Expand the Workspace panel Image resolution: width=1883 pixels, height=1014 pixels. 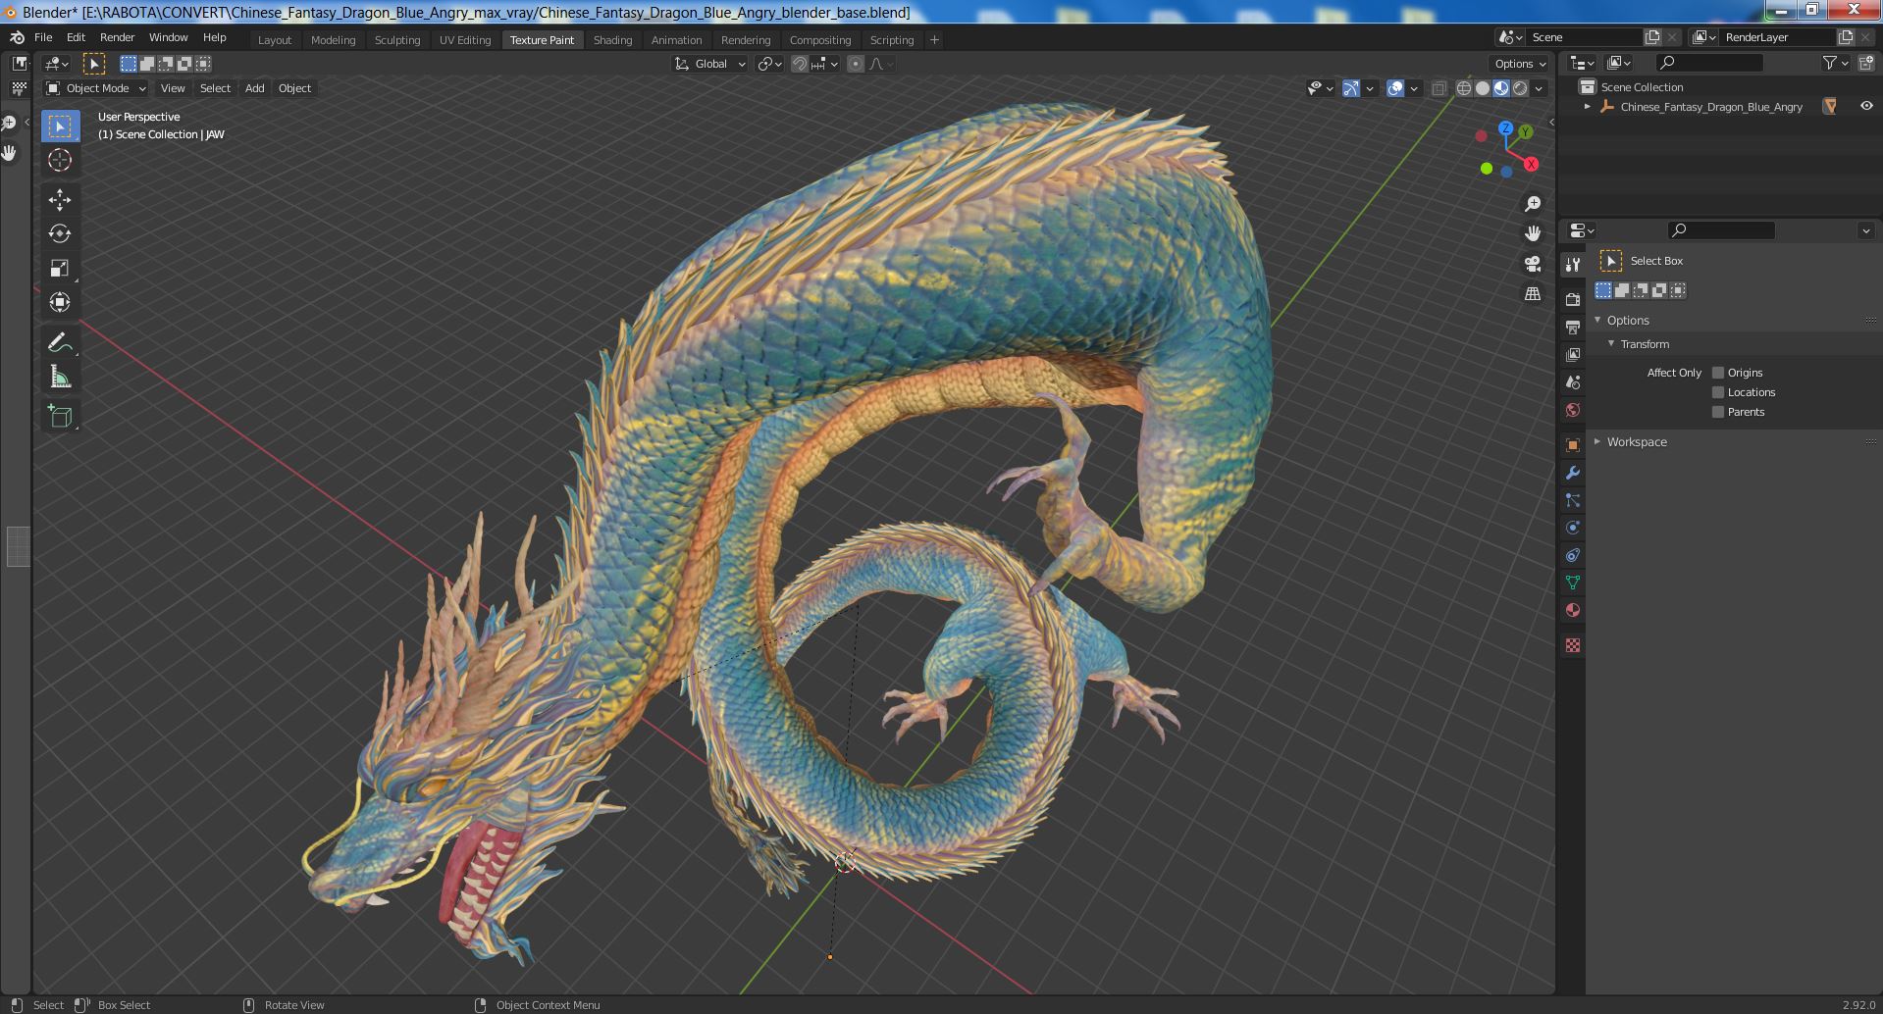1597,442
